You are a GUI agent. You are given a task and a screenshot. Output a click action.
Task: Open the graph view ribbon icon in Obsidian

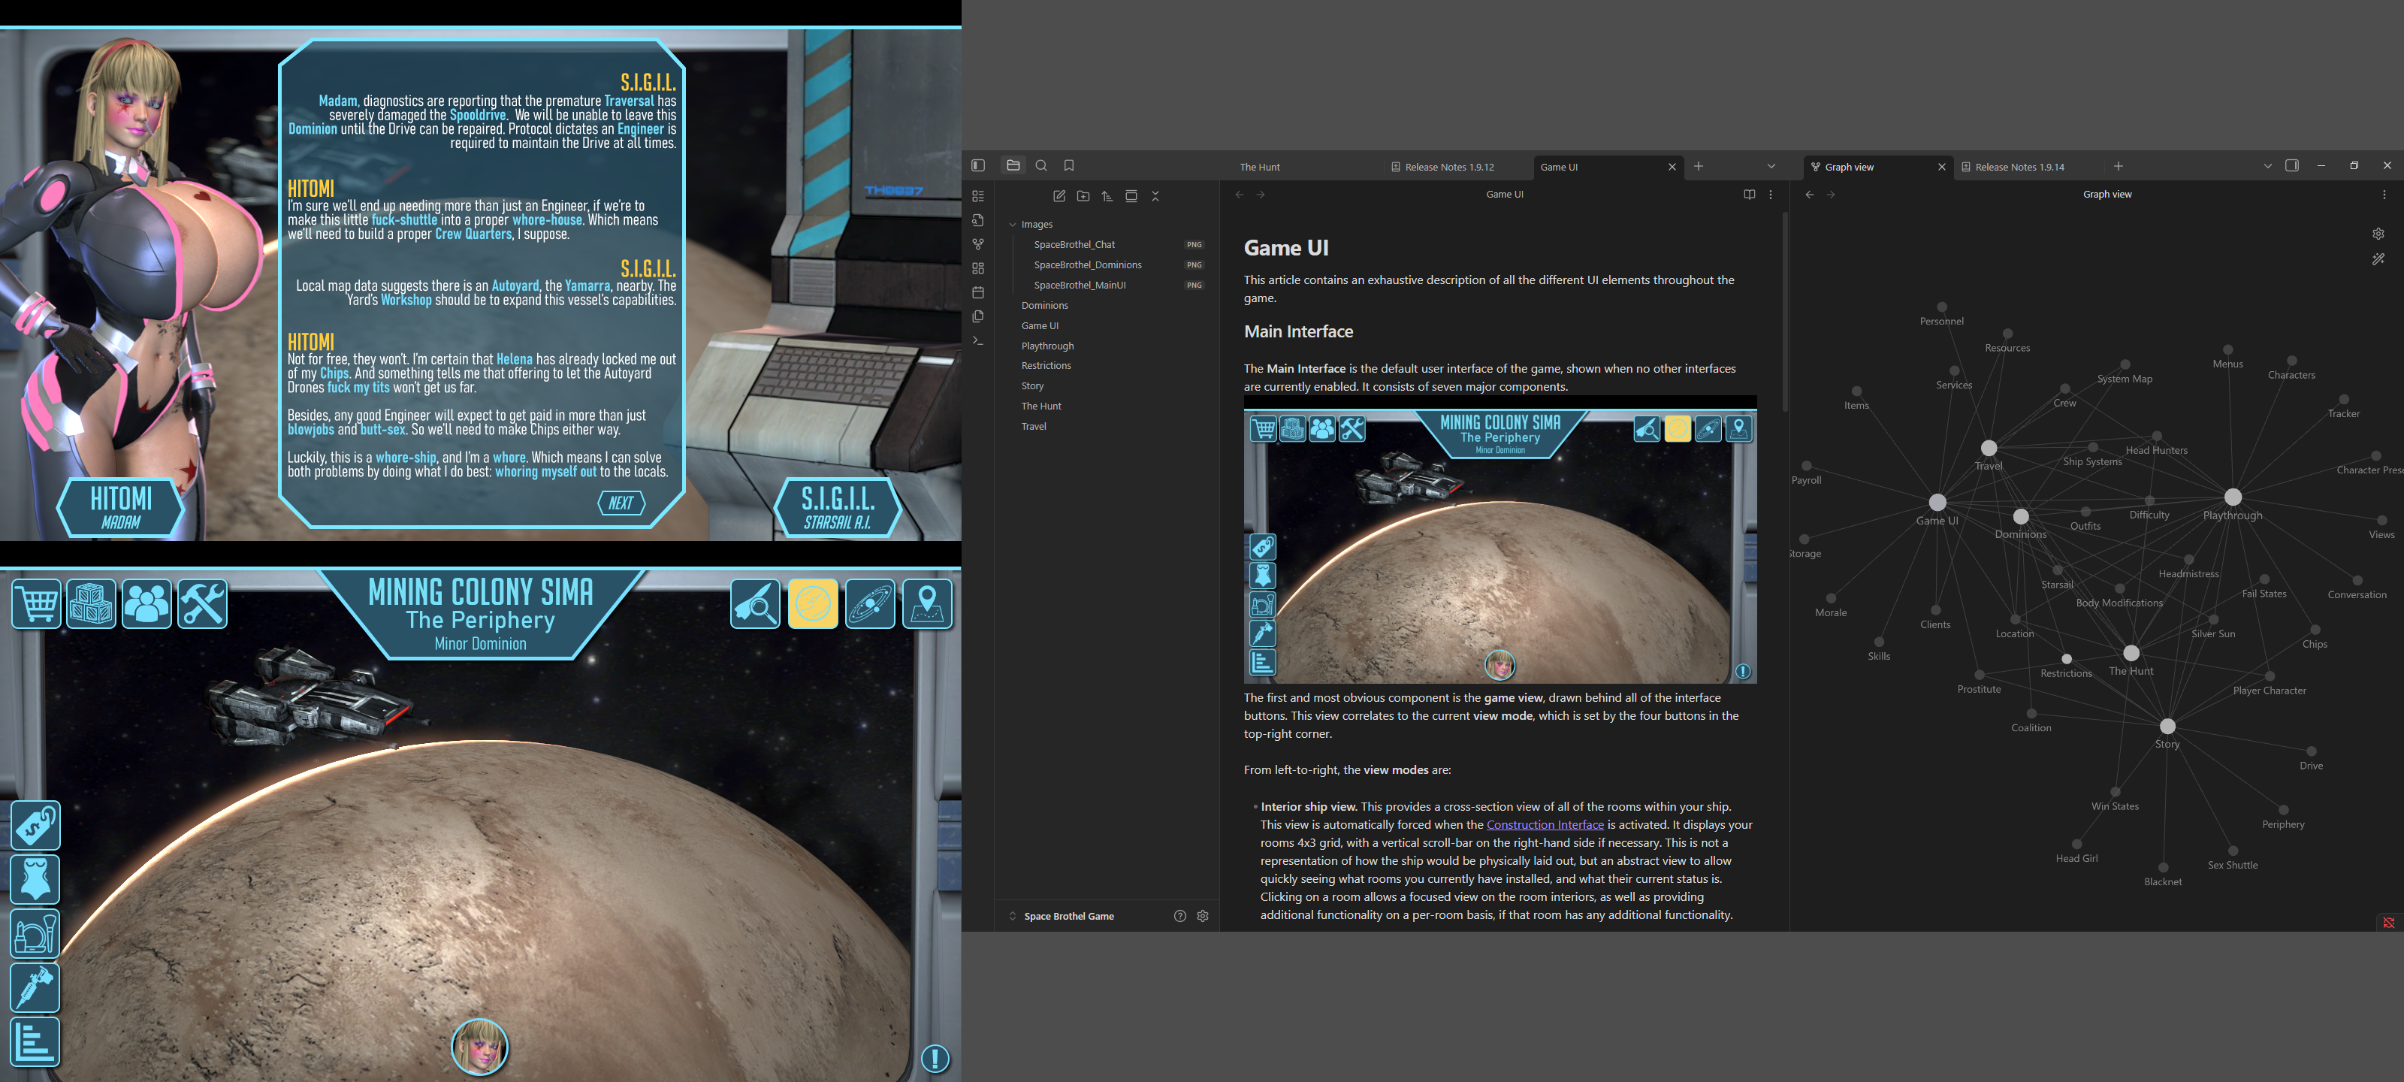pos(978,243)
